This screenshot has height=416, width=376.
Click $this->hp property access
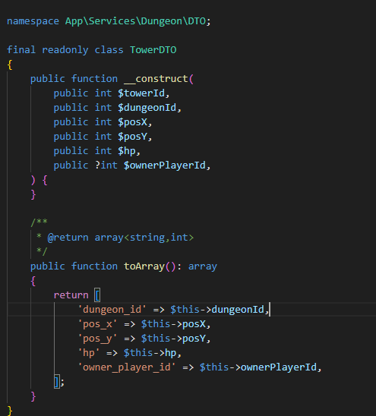pyautogui.click(x=150, y=353)
